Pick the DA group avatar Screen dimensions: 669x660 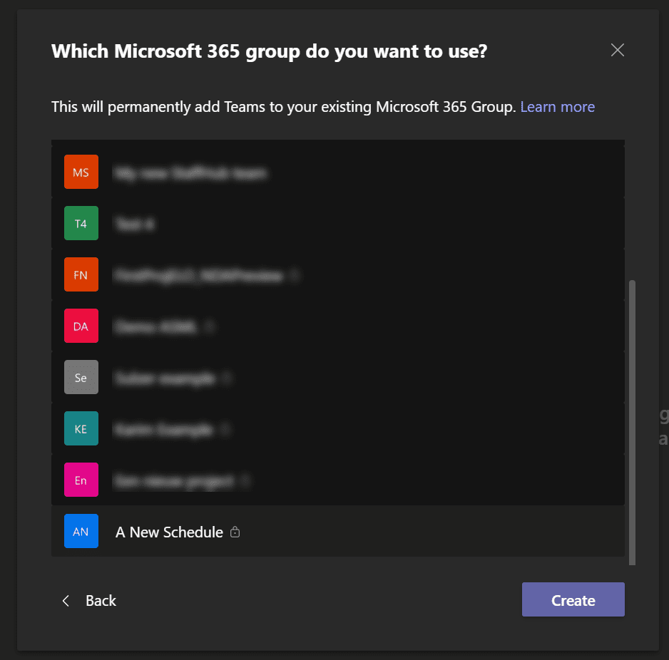[x=81, y=326]
